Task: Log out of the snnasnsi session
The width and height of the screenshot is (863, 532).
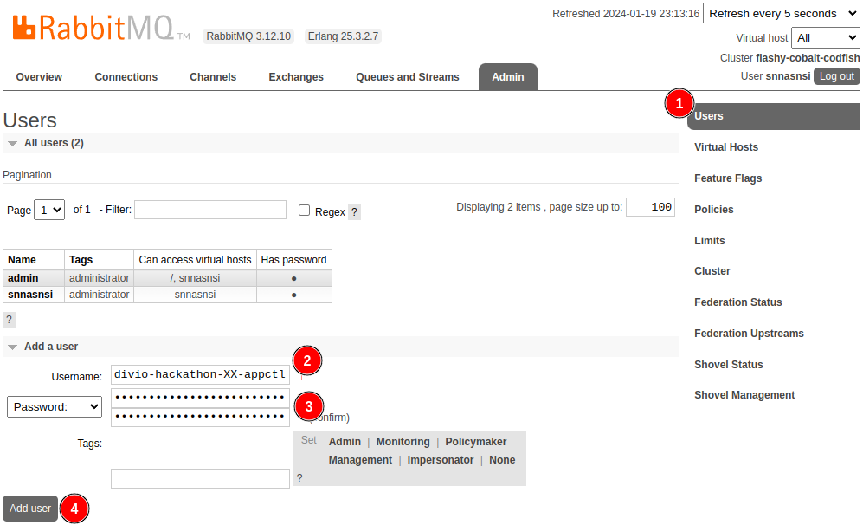Action: (835, 76)
